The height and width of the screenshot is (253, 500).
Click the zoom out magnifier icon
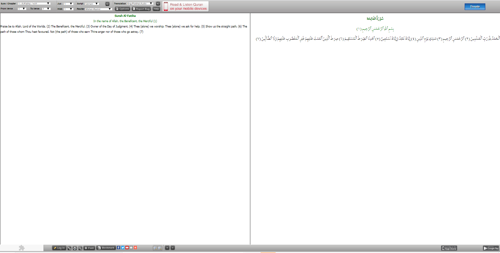coord(160,248)
